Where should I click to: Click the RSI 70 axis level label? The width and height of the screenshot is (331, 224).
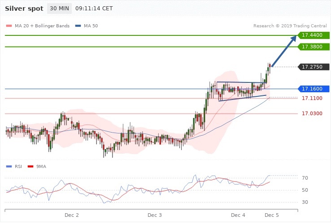click(x=305, y=178)
